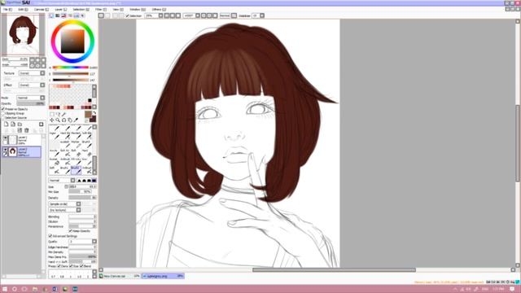The width and height of the screenshot is (521, 293).
Task: Toggle pressure Blend checkbox
Action: point(81,266)
